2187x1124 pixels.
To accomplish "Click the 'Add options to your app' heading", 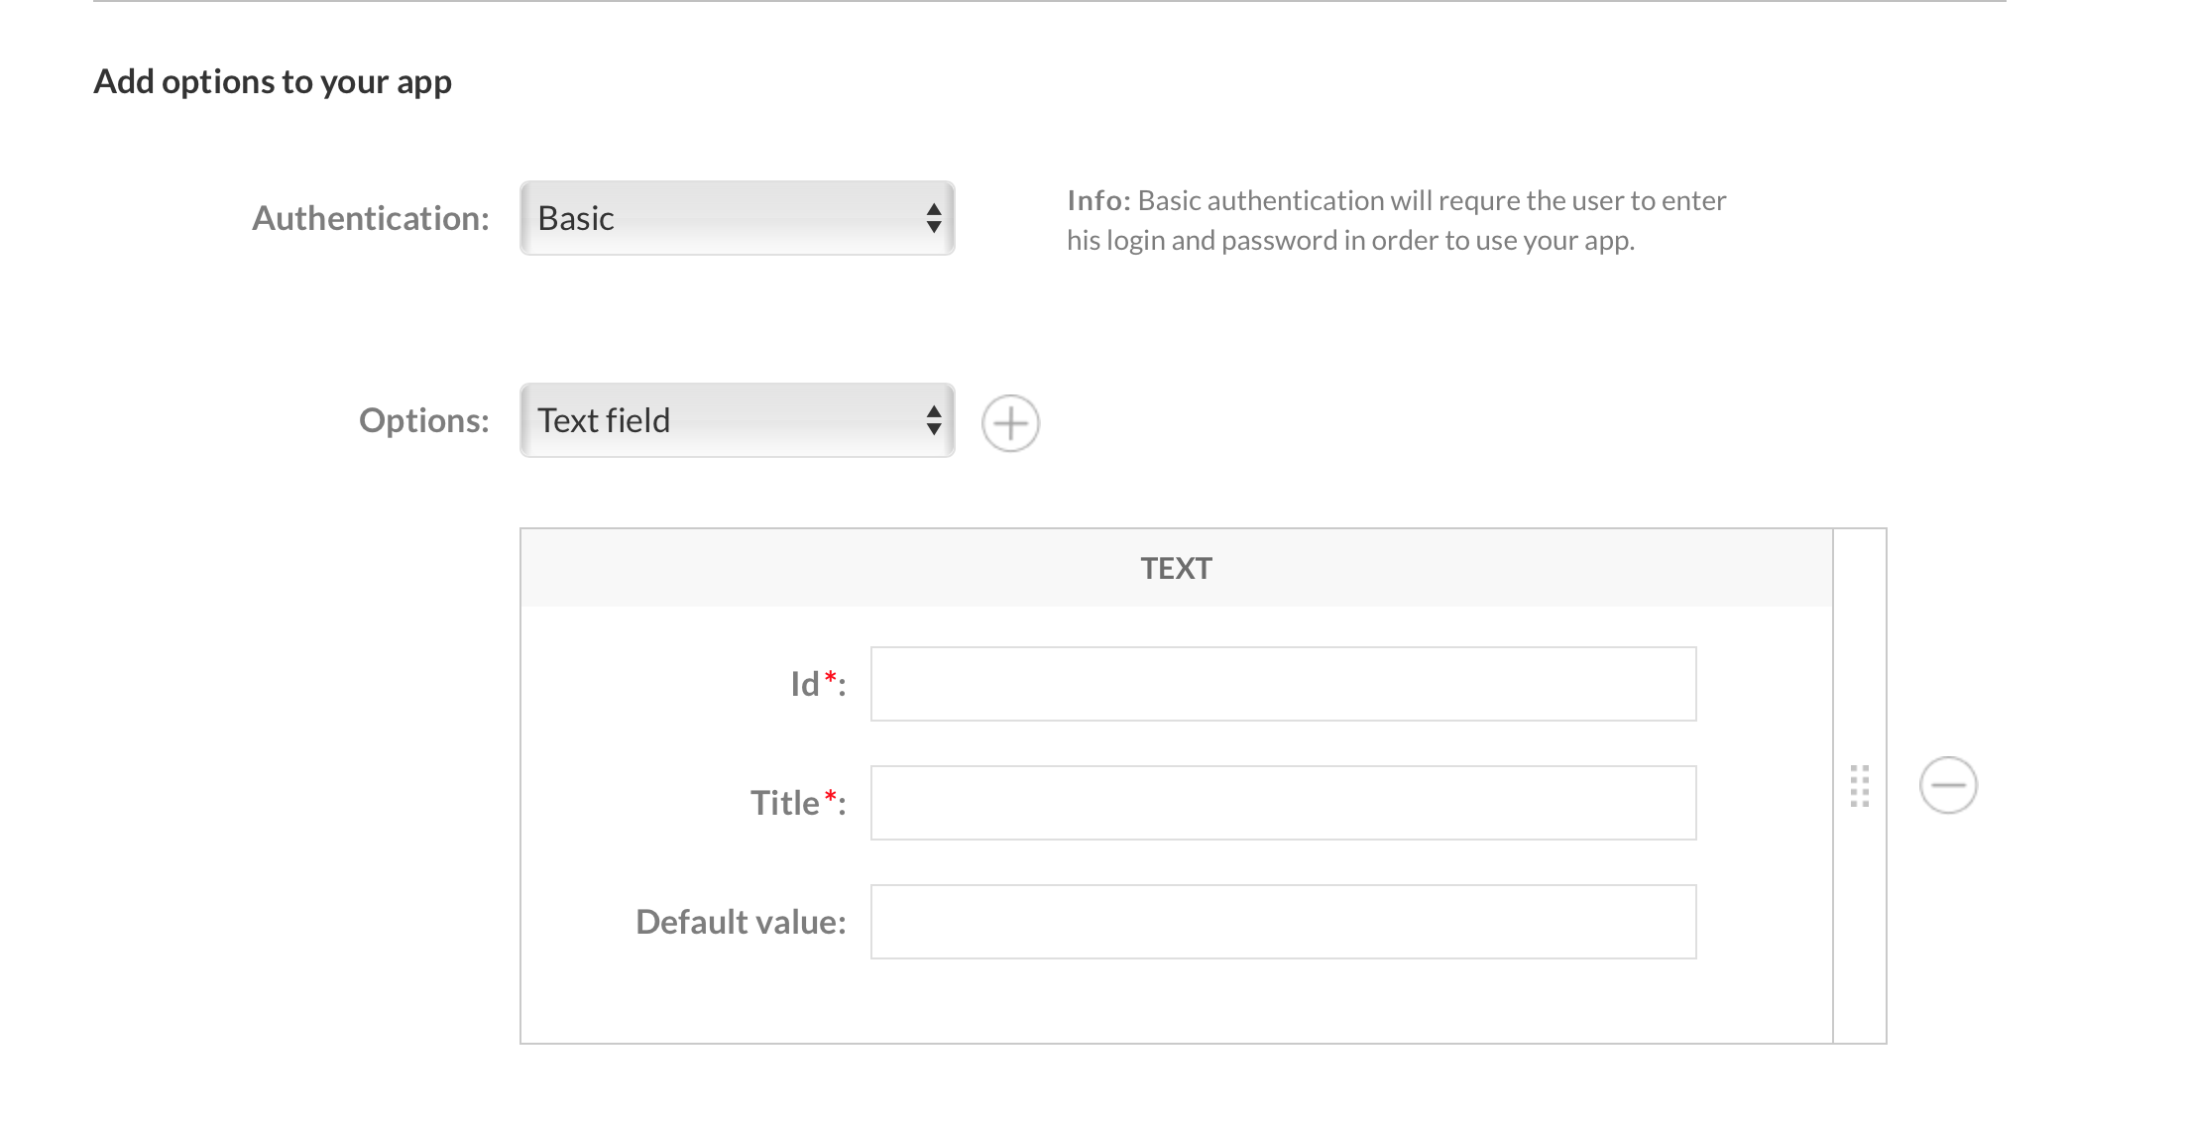I will 273,81.
